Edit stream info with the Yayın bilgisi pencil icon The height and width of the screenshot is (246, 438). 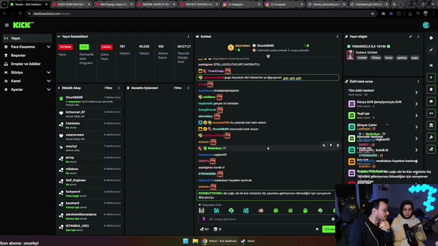(411, 37)
